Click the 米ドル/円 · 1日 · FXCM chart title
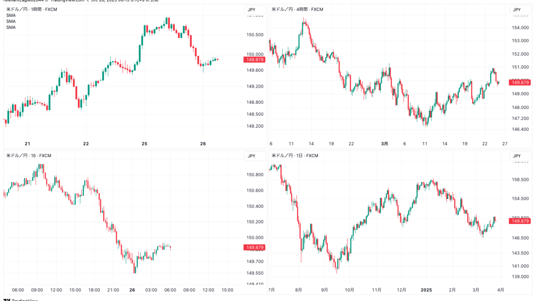 [295, 156]
